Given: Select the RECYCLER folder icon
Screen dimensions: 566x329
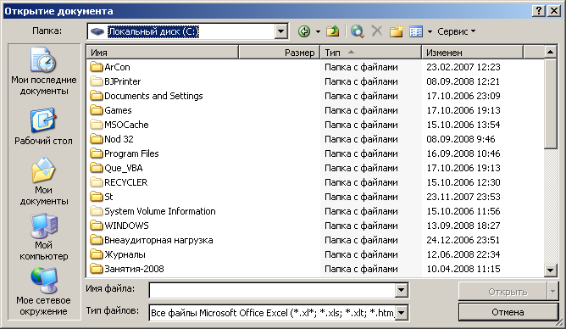Looking at the screenshot, I should [x=97, y=182].
